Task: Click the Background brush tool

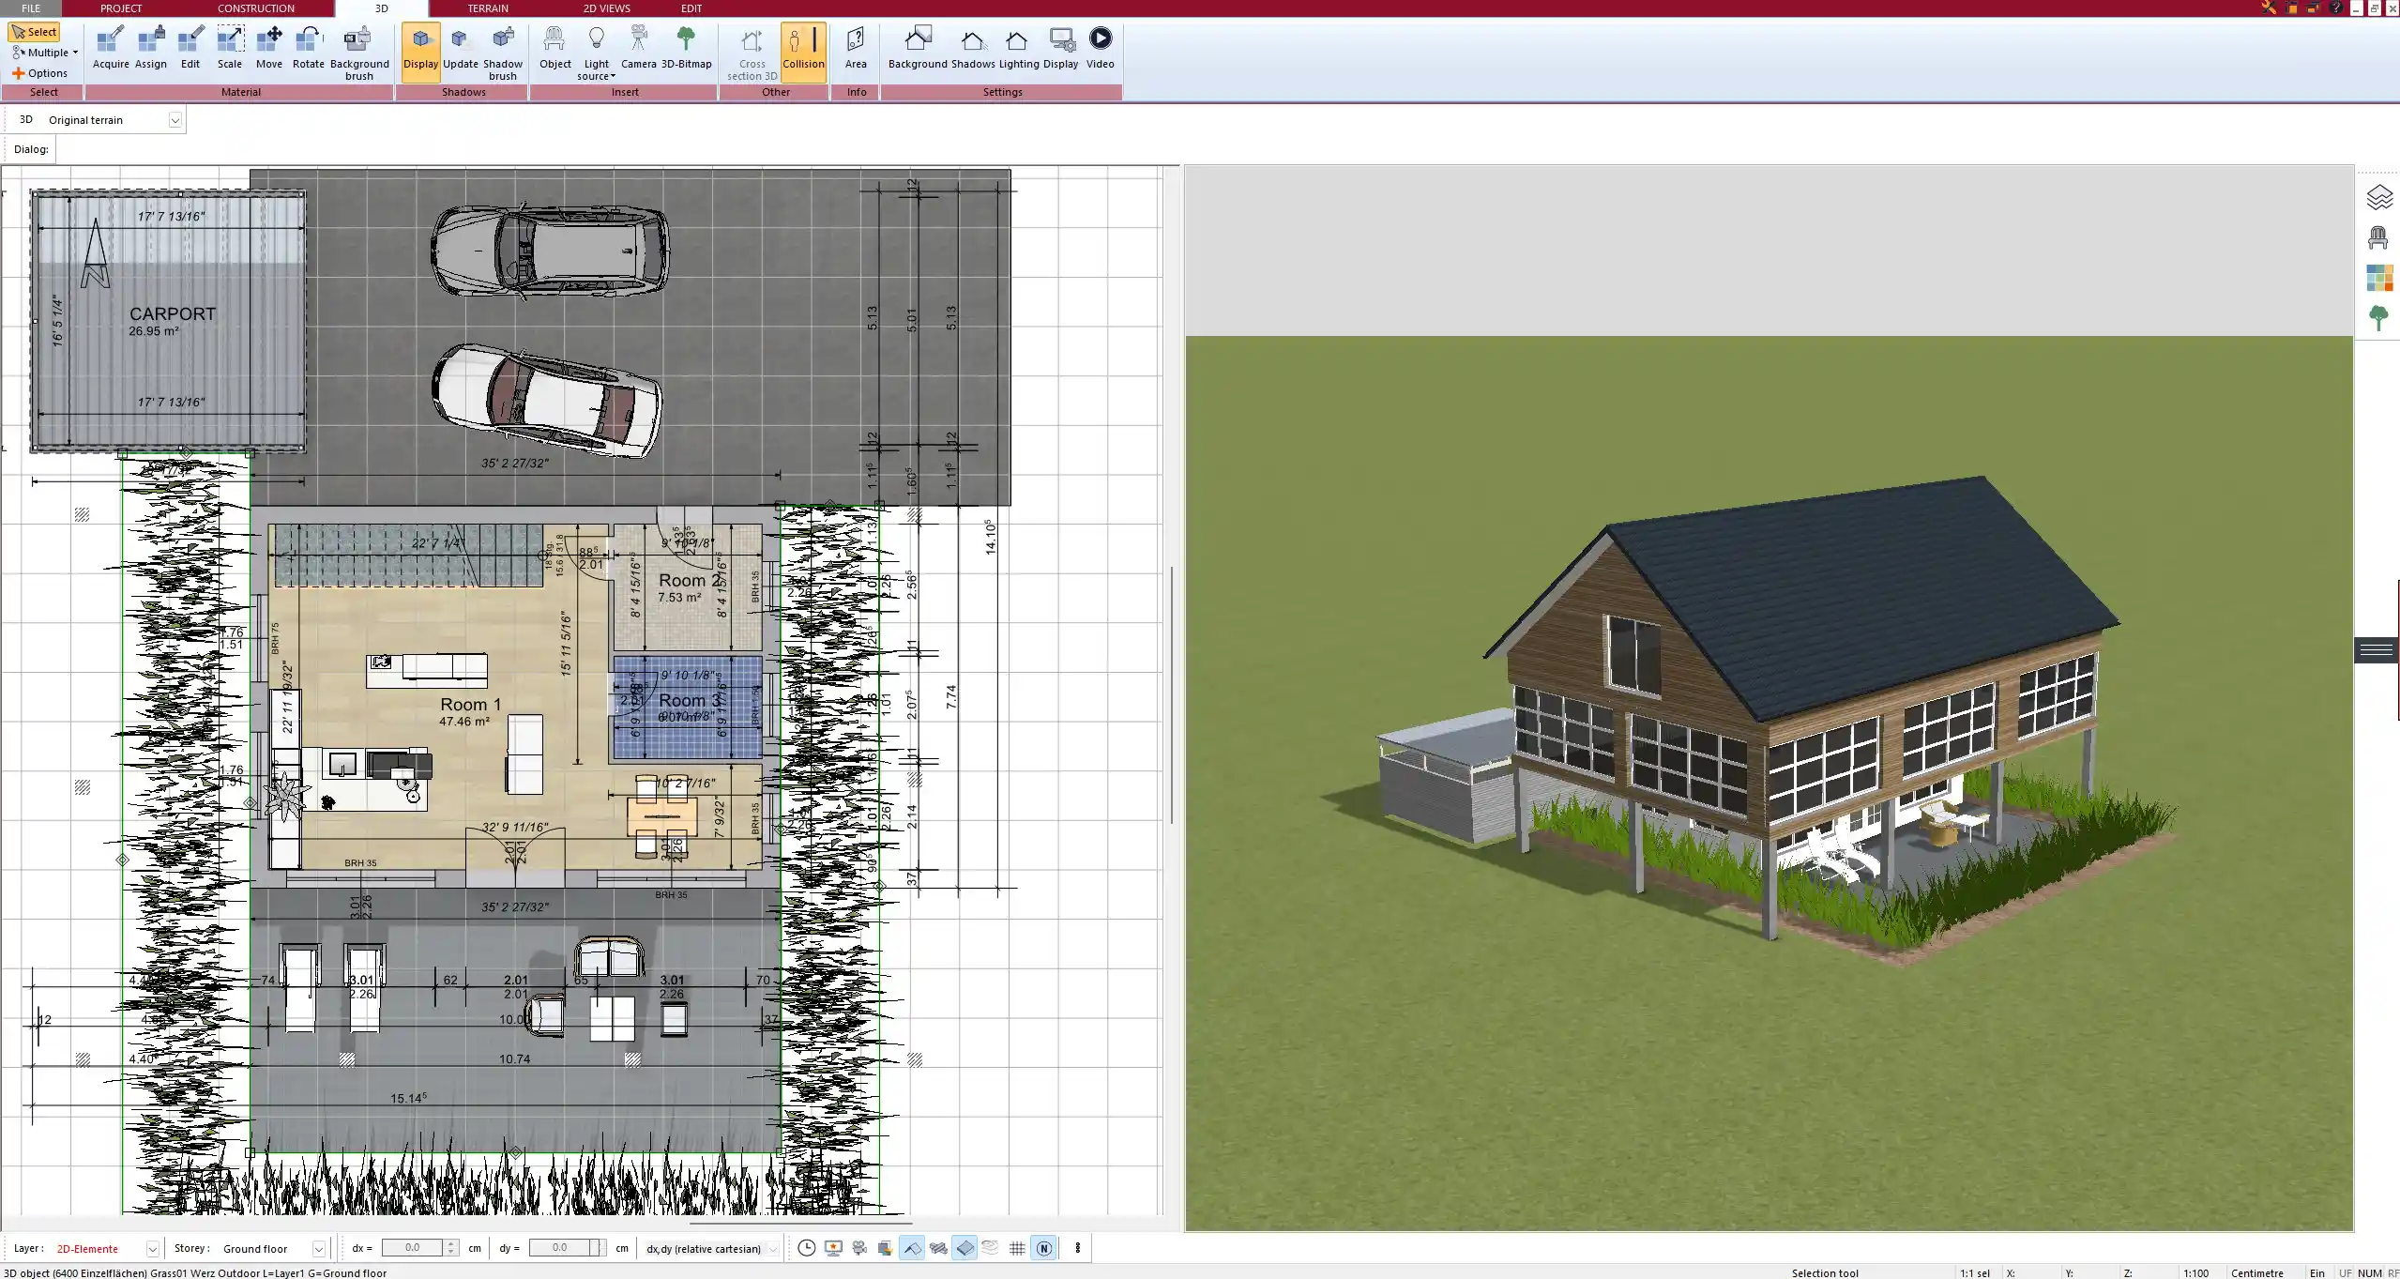Action: [358, 52]
